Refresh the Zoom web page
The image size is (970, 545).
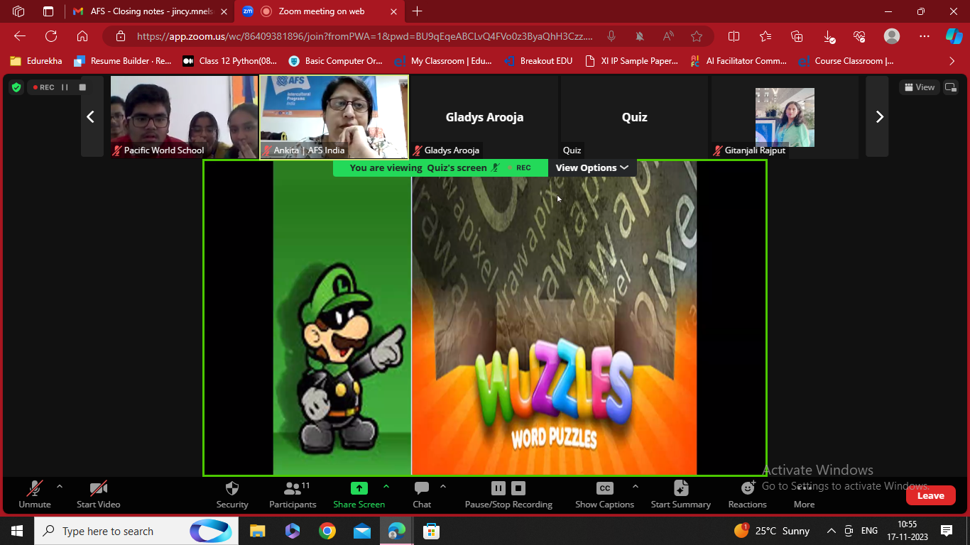click(51, 36)
